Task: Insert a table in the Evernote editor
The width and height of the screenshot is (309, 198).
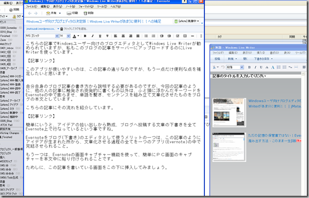Action: click(x=185, y=36)
